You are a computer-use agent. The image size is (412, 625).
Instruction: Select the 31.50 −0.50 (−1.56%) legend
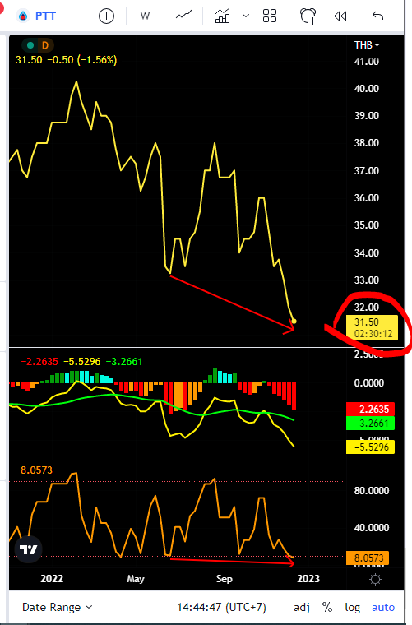[66, 60]
